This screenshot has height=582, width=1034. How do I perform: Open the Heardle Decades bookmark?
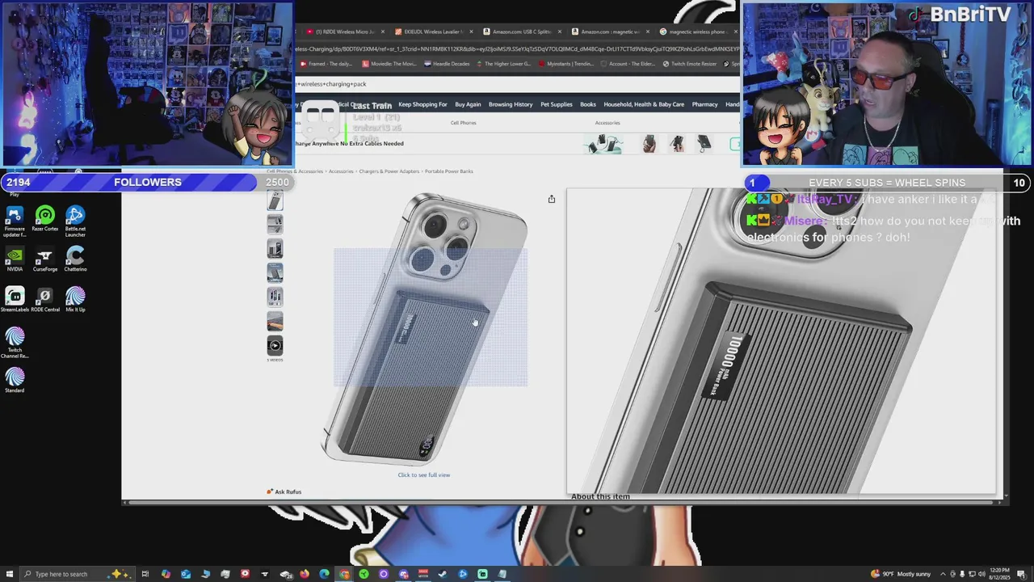click(x=447, y=64)
